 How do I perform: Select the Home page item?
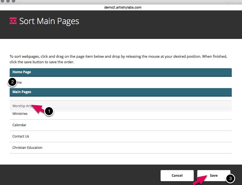click(121, 82)
